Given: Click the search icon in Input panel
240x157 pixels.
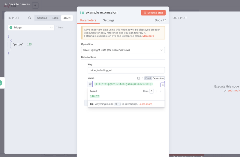Looking at the screenshot, I should click(30, 18).
